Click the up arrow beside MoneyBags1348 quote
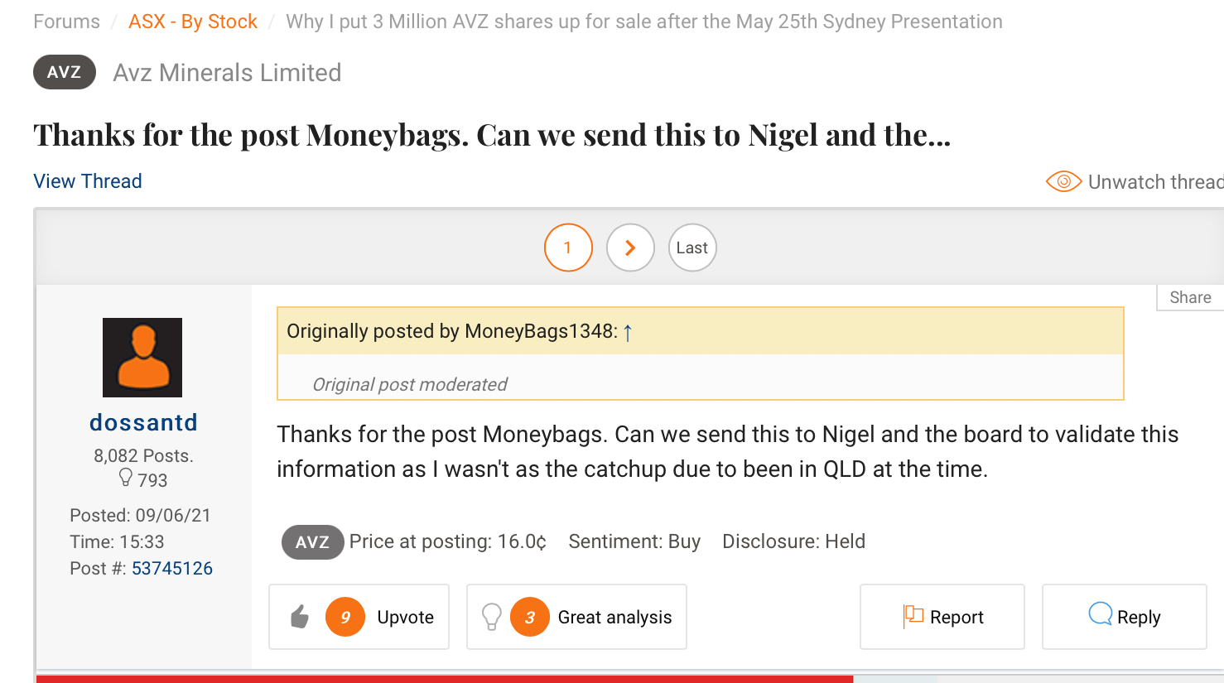 (628, 333)
